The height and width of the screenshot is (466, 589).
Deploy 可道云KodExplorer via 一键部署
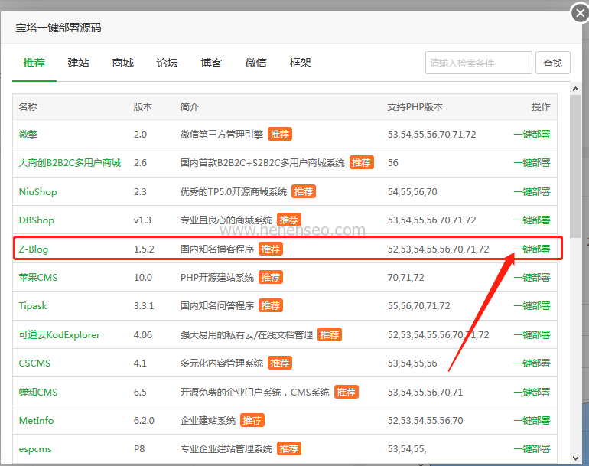[x=532, y=334]
